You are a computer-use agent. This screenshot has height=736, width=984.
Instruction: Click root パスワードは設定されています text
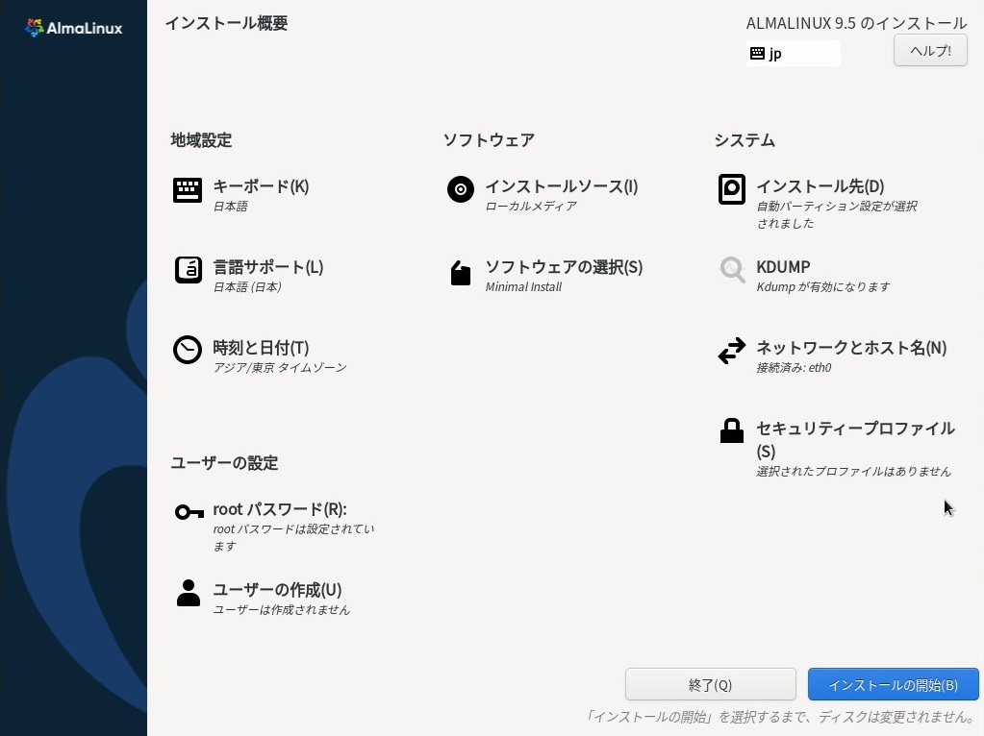(x=293, y=537)
